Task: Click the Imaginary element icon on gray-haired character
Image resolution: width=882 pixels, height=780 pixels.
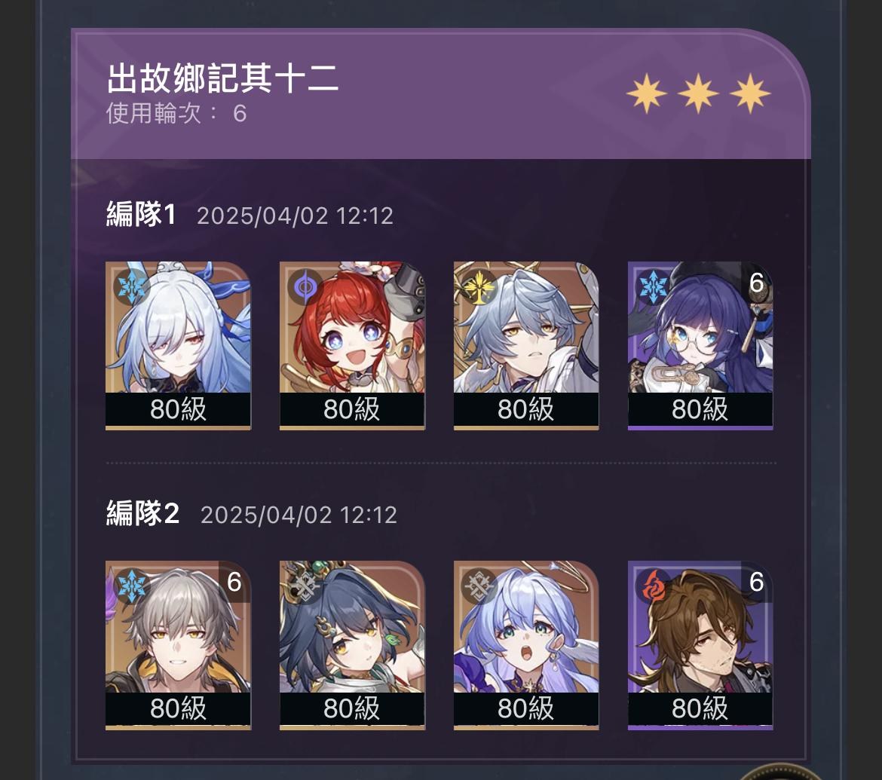Action: [x=479, y=287]
